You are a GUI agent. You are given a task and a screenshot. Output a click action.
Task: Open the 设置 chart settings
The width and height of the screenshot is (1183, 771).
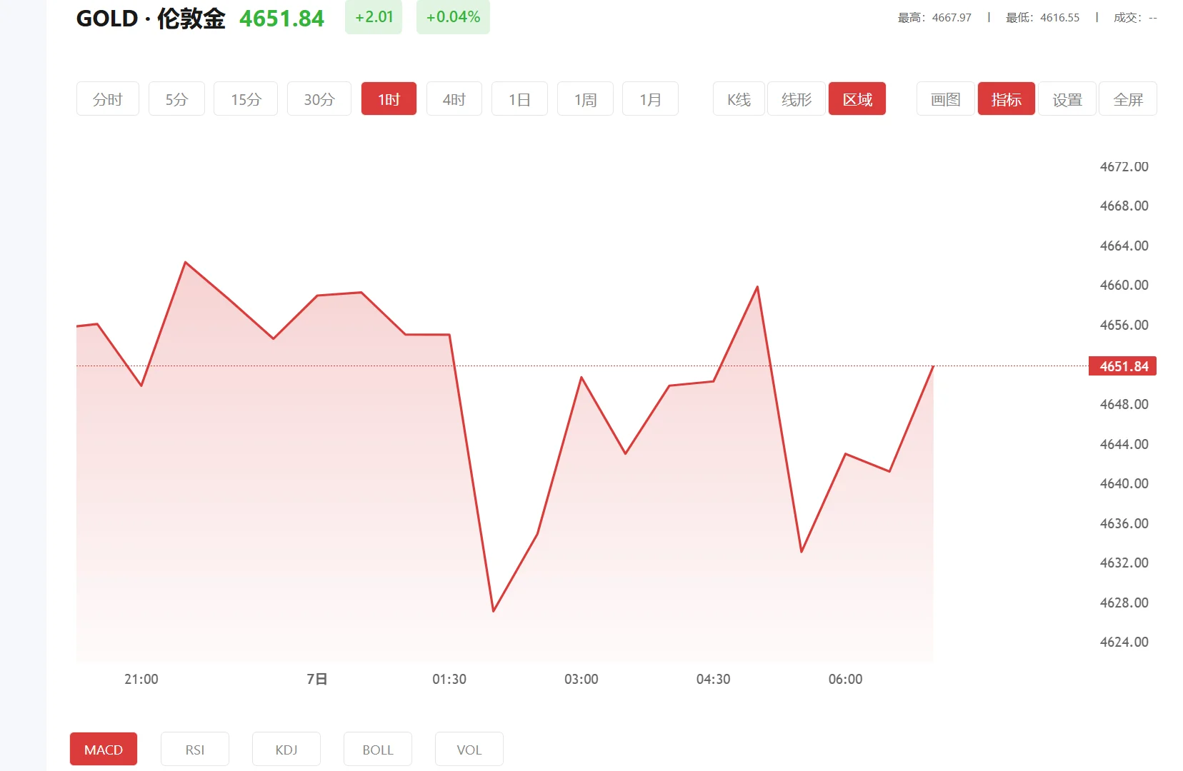[1067, 99]
